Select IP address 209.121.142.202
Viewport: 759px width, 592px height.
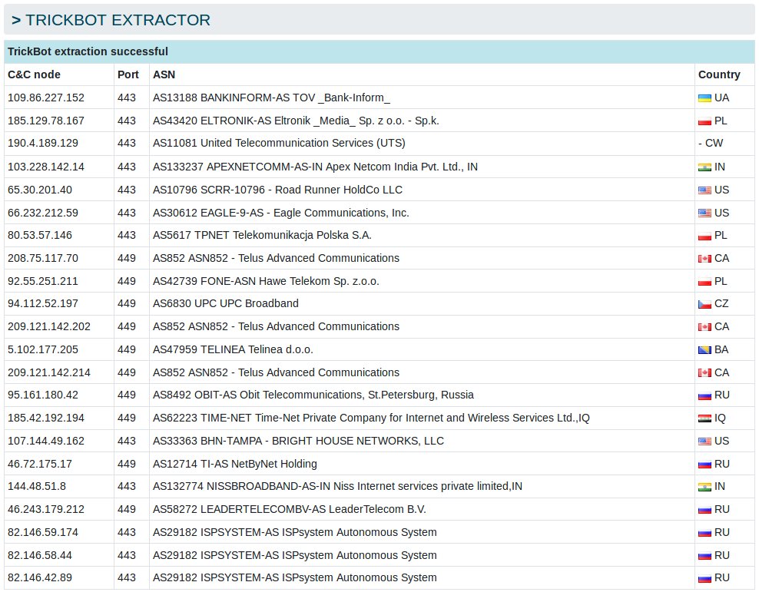point(49,326)
